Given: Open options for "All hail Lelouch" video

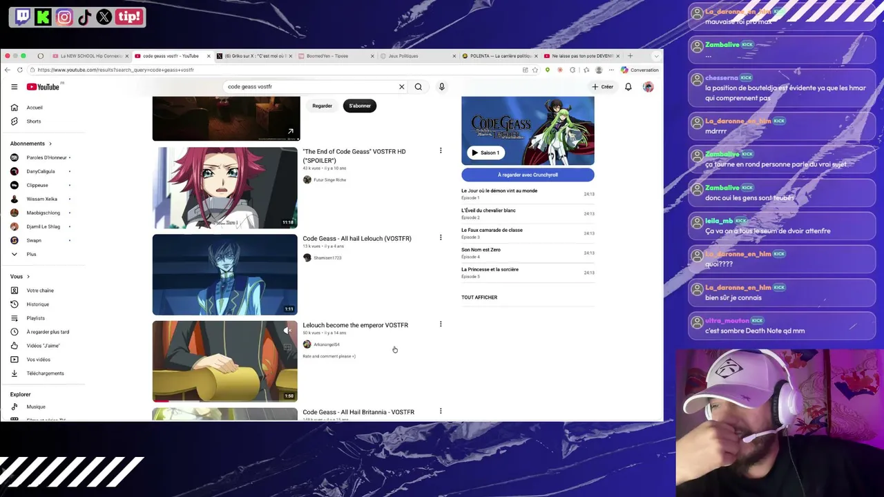Looking at the screenshot, I should 441,238.
